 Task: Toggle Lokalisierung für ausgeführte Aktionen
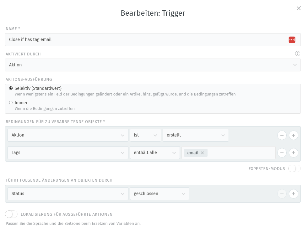11,214
